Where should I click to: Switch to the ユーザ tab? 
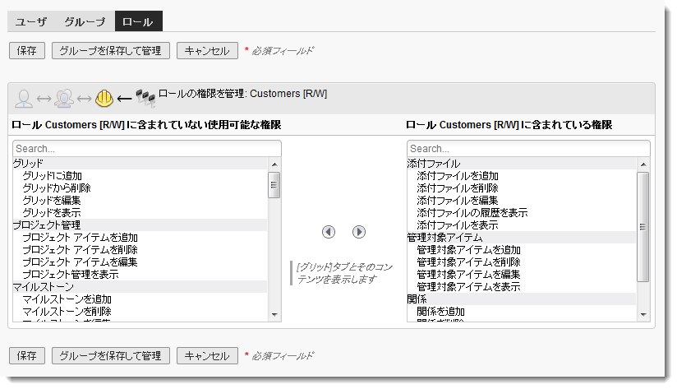30,21
